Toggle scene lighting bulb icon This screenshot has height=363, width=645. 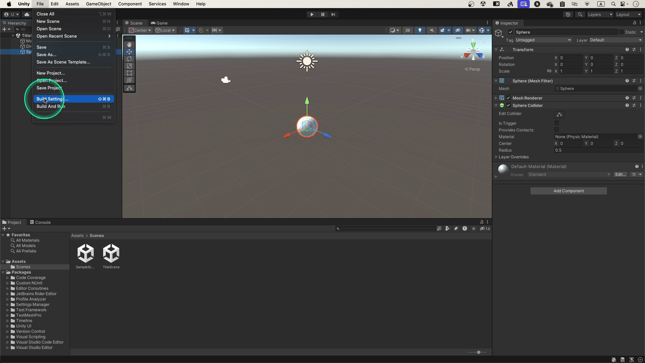(420, 30)
